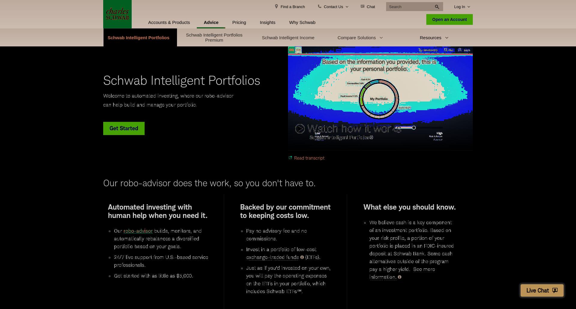Click heading 'Our robo-advisor does the work'
The image size is (576, 309).
[x=209, y=183]
